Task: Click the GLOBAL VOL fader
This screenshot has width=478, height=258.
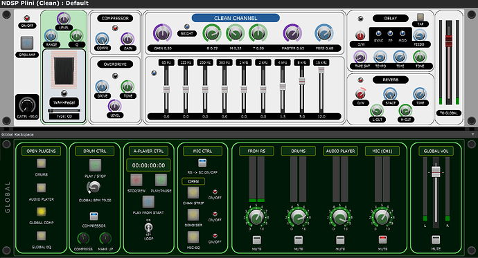Action: pos(436,172)
